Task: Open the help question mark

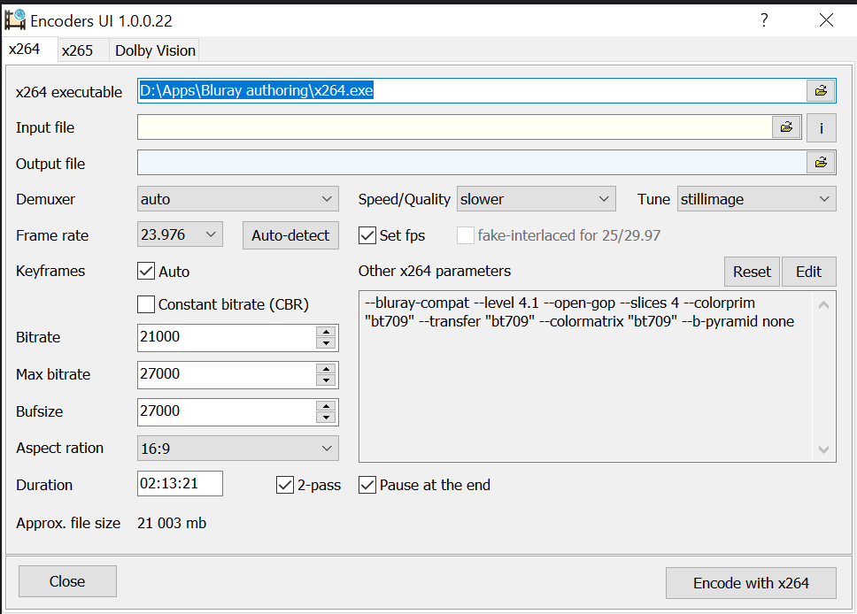Action: click(x=764, y=20)
